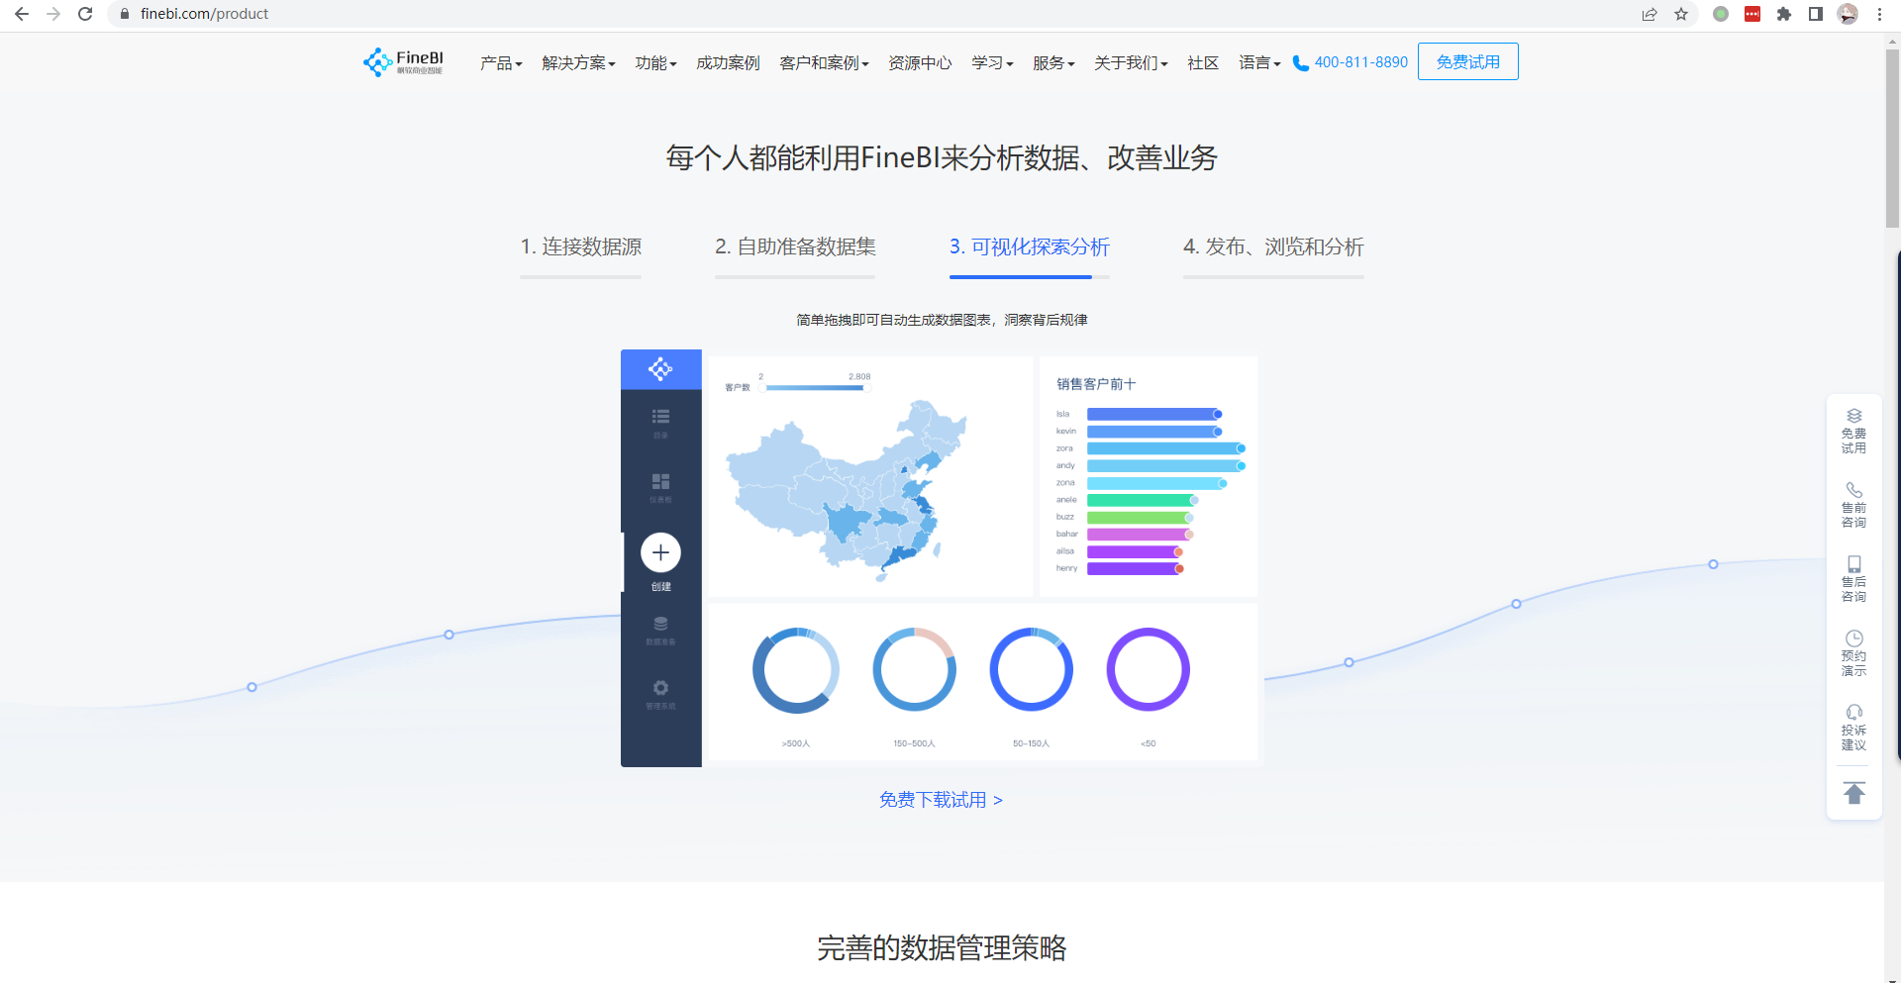Click the 150-500人 donut chart
Image resolution: width=1901 pixels, height=983 pixels.
pyautogui.click(x=914, y=669)
